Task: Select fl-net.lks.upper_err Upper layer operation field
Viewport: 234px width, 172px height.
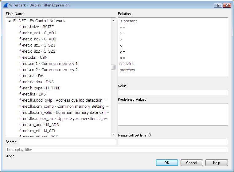Action: [x=64, y=118]
